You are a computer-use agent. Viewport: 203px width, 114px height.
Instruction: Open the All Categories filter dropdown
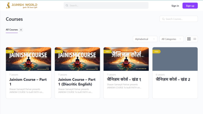(171, 39)
